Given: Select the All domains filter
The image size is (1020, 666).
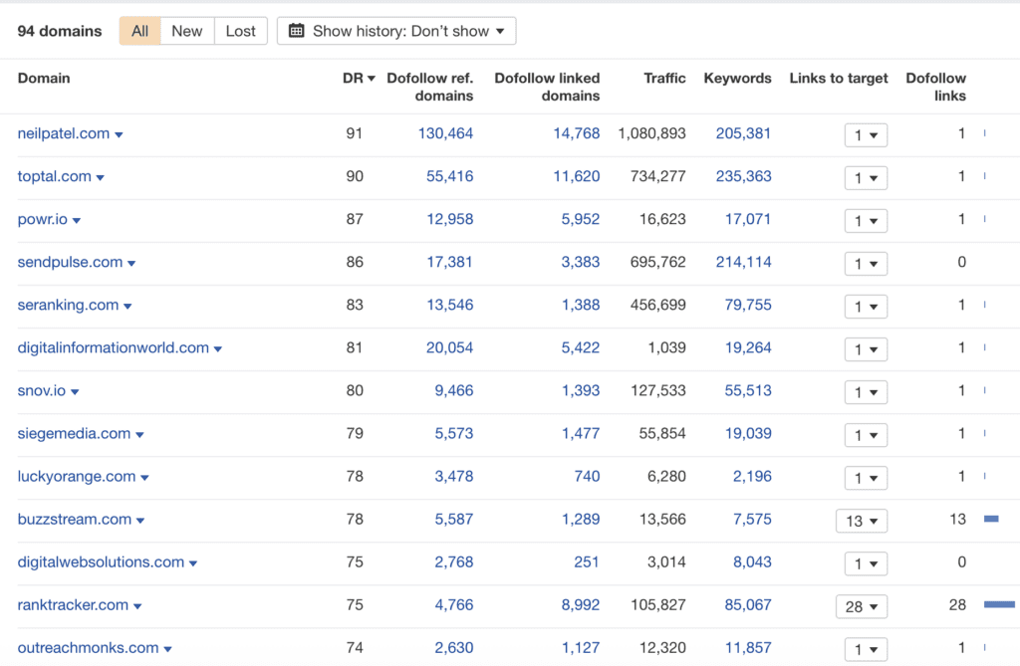Looking at the screenshot, I should (139, 31).
